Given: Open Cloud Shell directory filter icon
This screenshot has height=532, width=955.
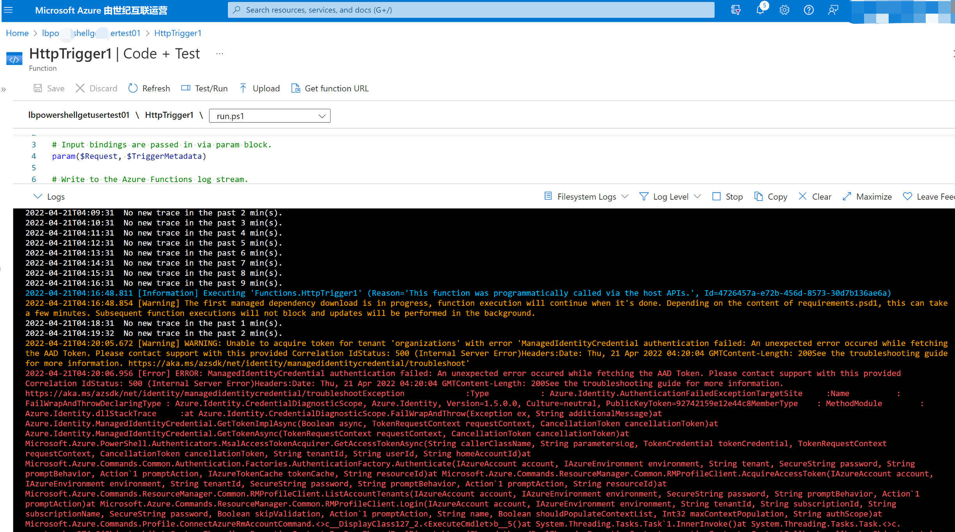Looking at the screenshot, I should (x=736, y=10).
